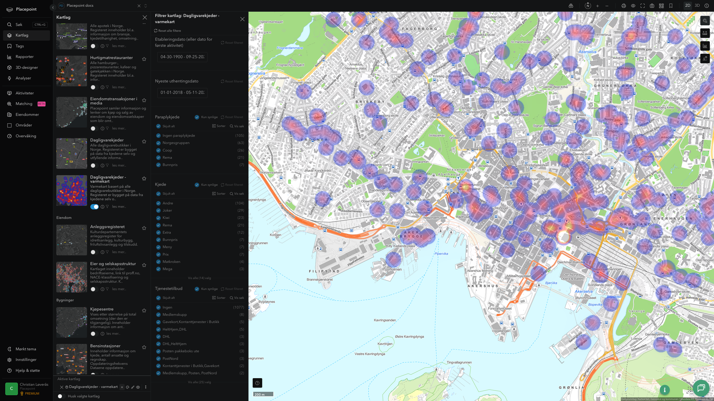Click the green info circle on the map
The width and height of the screenshot is (714, 401).
665,390
